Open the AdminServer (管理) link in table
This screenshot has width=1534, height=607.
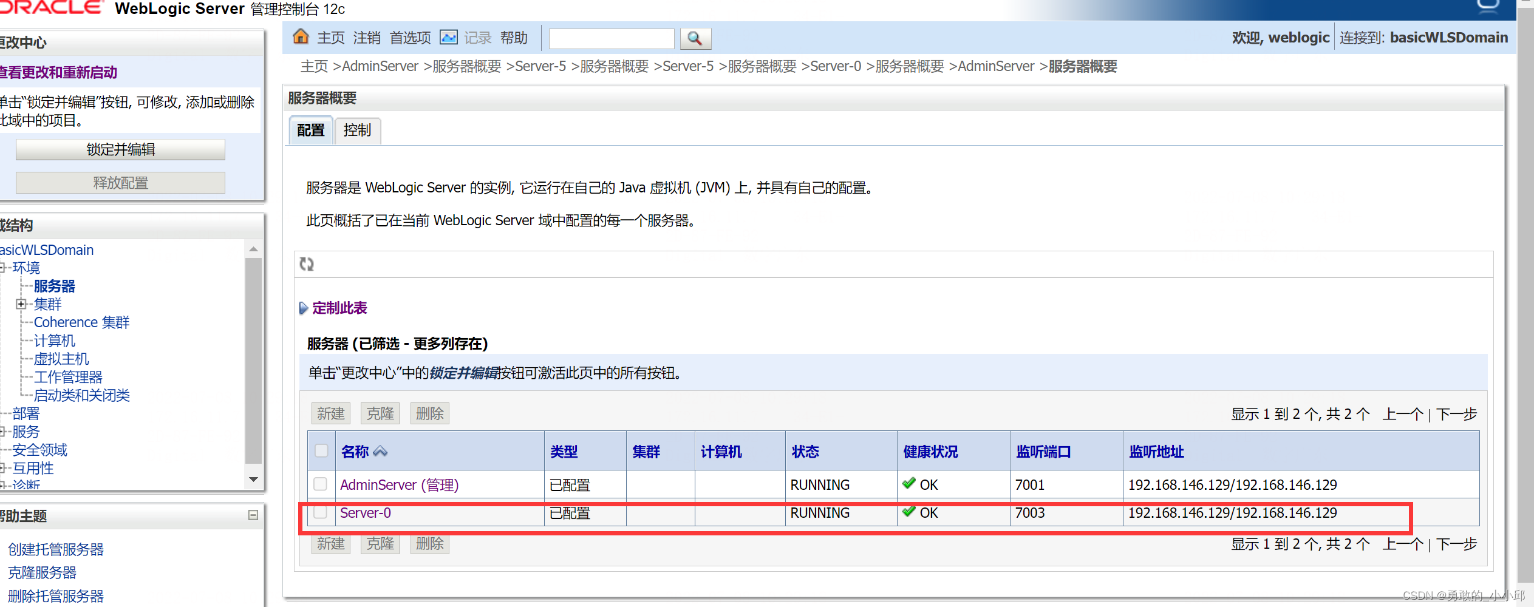pos(399,484)
